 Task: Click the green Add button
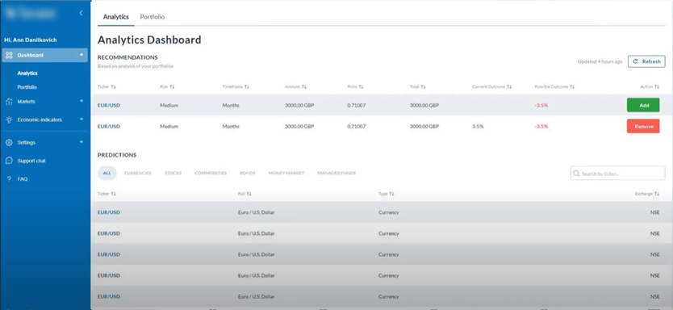(643, 105)
